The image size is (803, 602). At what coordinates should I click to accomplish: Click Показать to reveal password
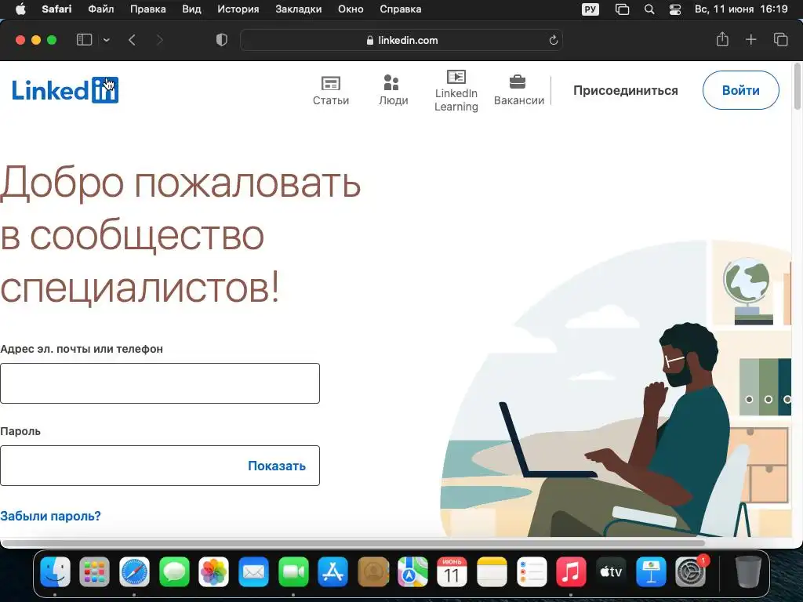[277, 466]
